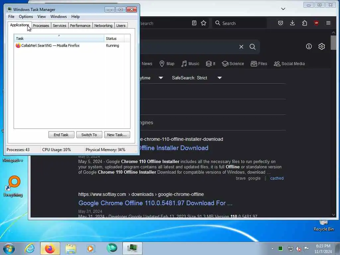
Task: Open the Firefox list all tabs chevron
Action: pos(283,9)
